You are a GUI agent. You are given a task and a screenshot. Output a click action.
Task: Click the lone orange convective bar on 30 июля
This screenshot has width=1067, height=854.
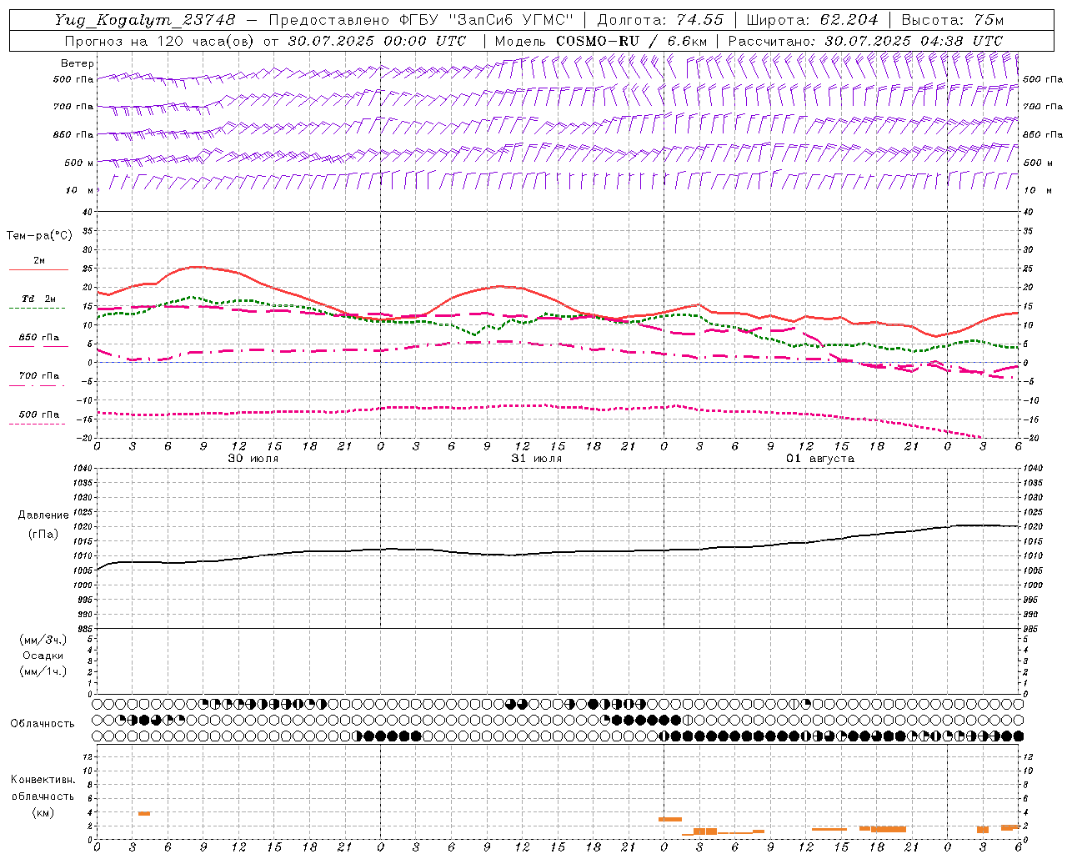tap(144, 813)
